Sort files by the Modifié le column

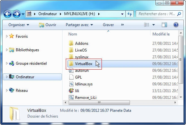[x=161, y=34]
